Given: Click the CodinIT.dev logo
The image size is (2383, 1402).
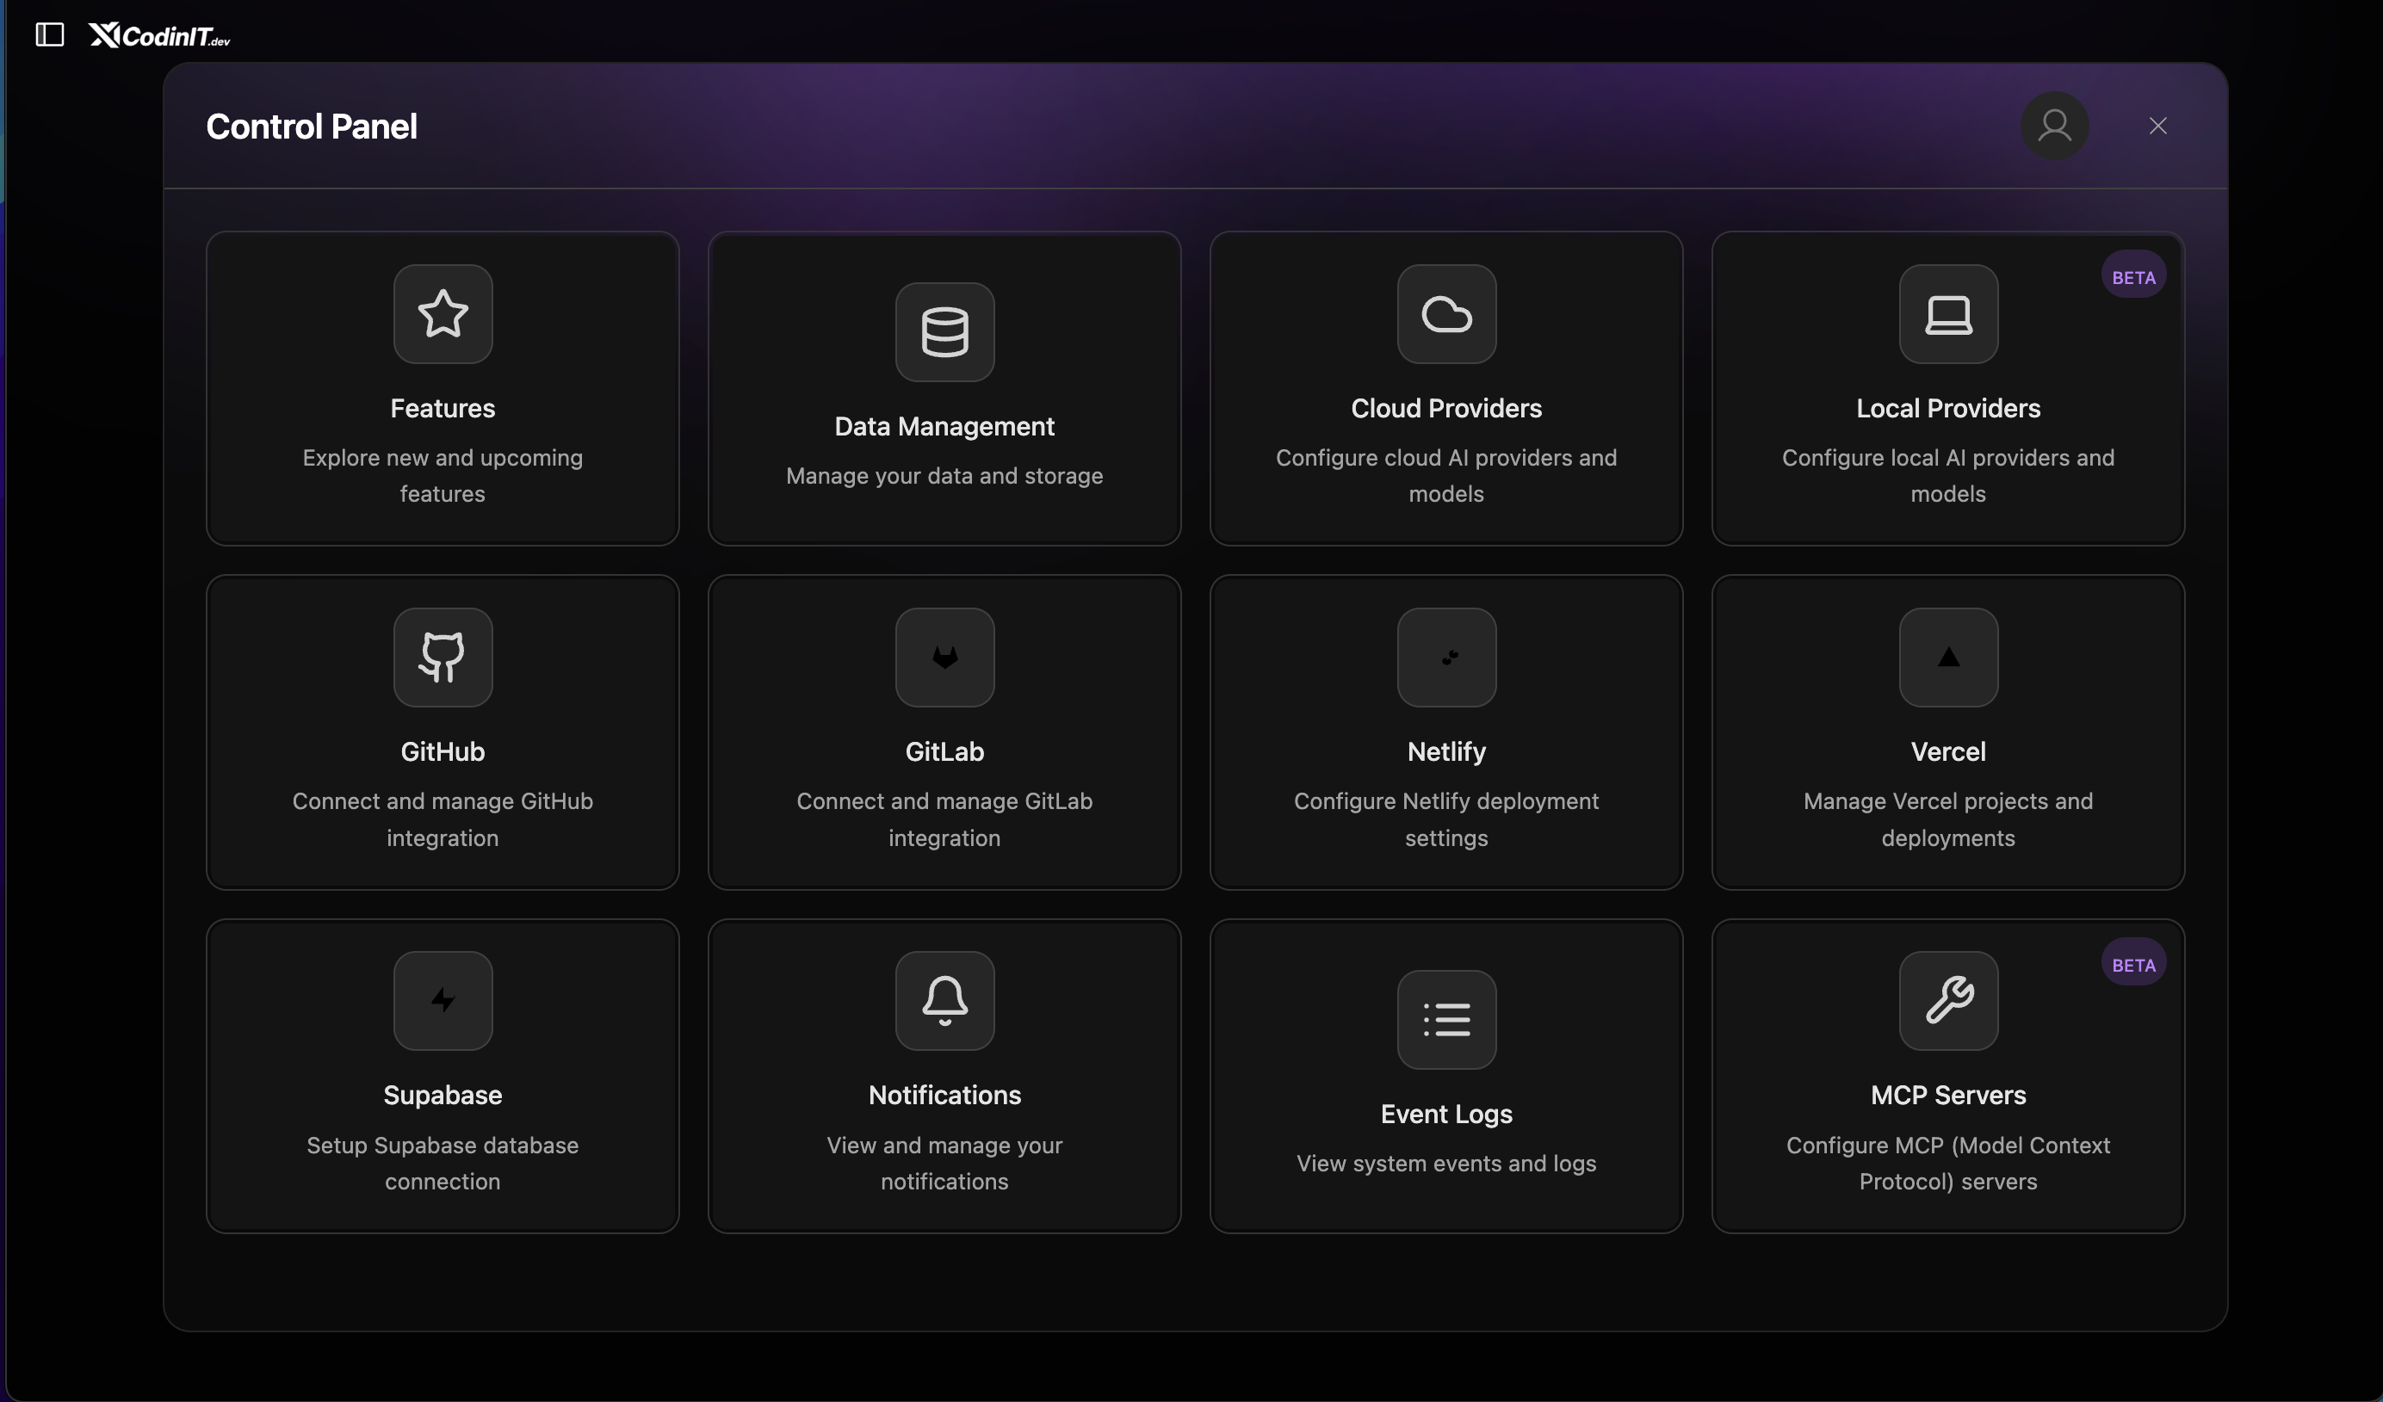Looking at the screenshot, I should [x=160, y=36].
